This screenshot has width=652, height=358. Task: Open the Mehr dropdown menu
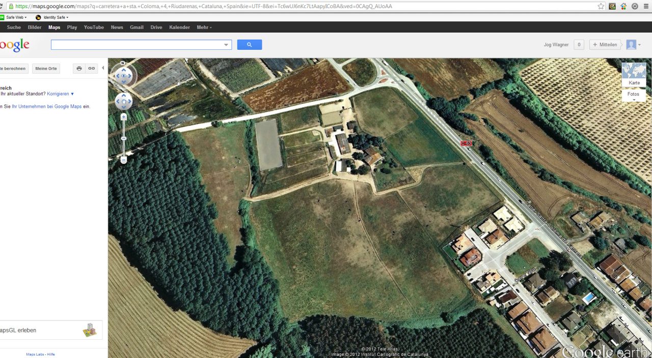[x=204, y=27]
